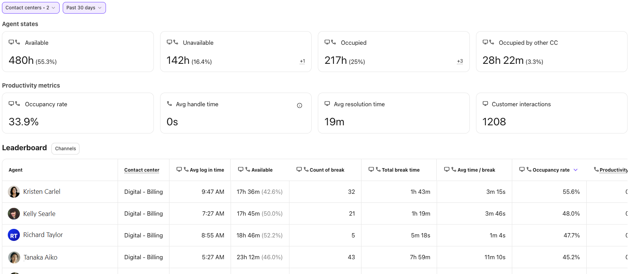Select the 217h Occupied value
The height and width of the screenshot is (274, 633).
336,60
